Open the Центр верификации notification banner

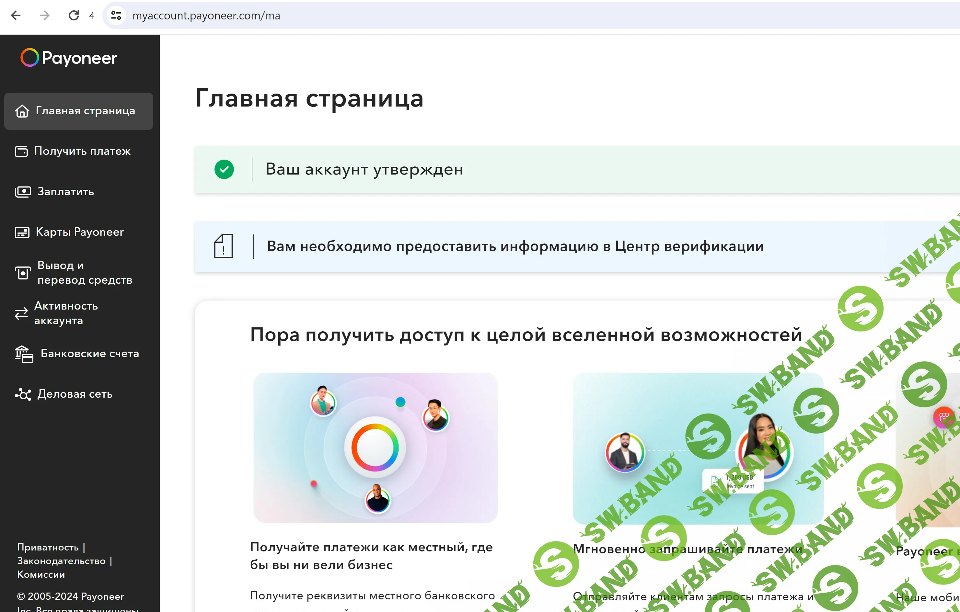515,247
